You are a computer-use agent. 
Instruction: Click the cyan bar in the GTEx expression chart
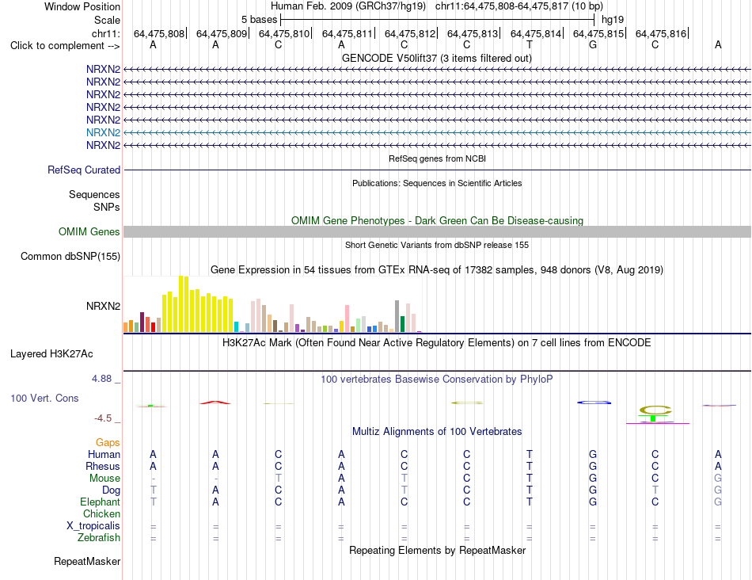(x=236, y=327)
